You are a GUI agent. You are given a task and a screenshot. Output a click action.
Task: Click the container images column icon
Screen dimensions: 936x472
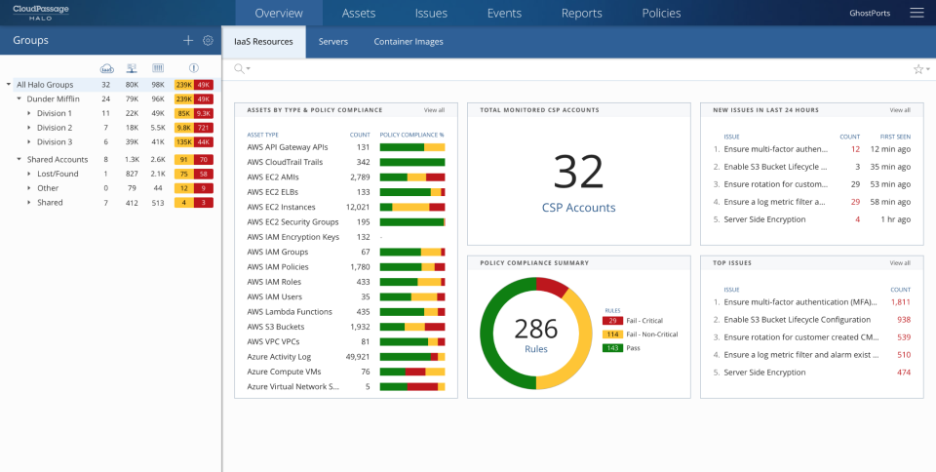158,68
